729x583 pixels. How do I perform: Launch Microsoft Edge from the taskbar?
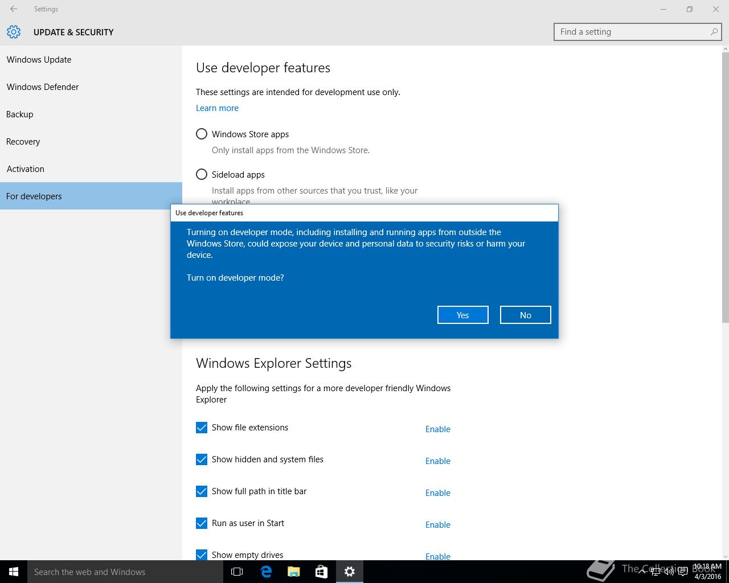coord(265,572)
